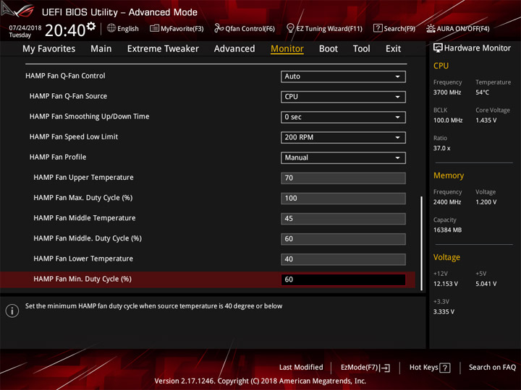Click HAMP Fan Upper Temperature field

tap(343, 178)
